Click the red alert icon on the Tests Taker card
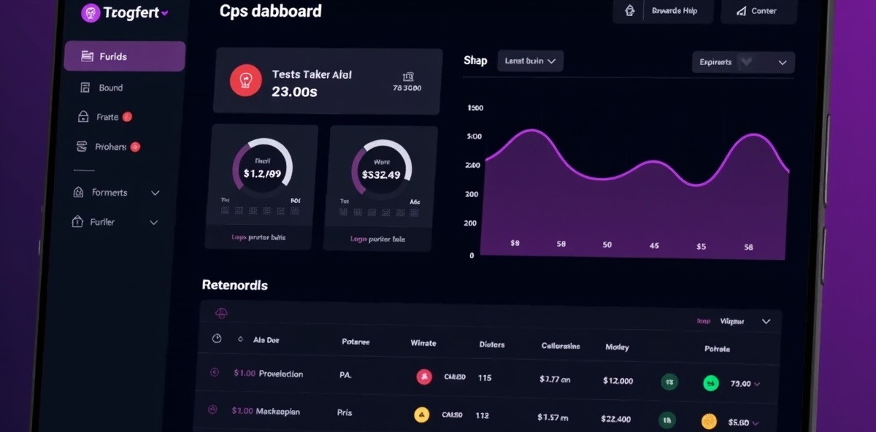The height and width of the screenshot is (432, 876). (246, 81)
